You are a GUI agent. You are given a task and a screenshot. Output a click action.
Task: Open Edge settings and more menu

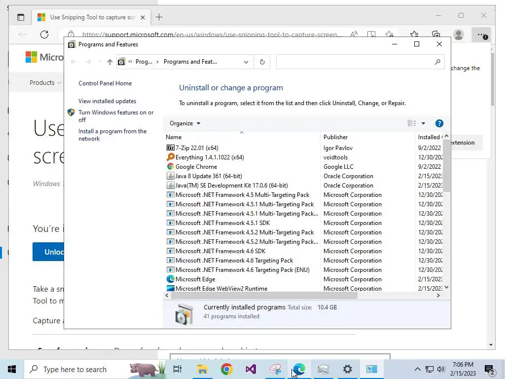click(482, 35)
